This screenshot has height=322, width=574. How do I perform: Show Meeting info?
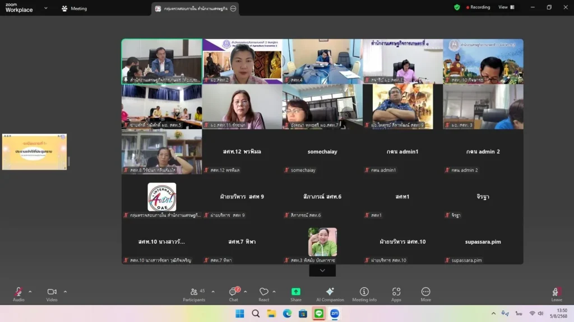364,294
